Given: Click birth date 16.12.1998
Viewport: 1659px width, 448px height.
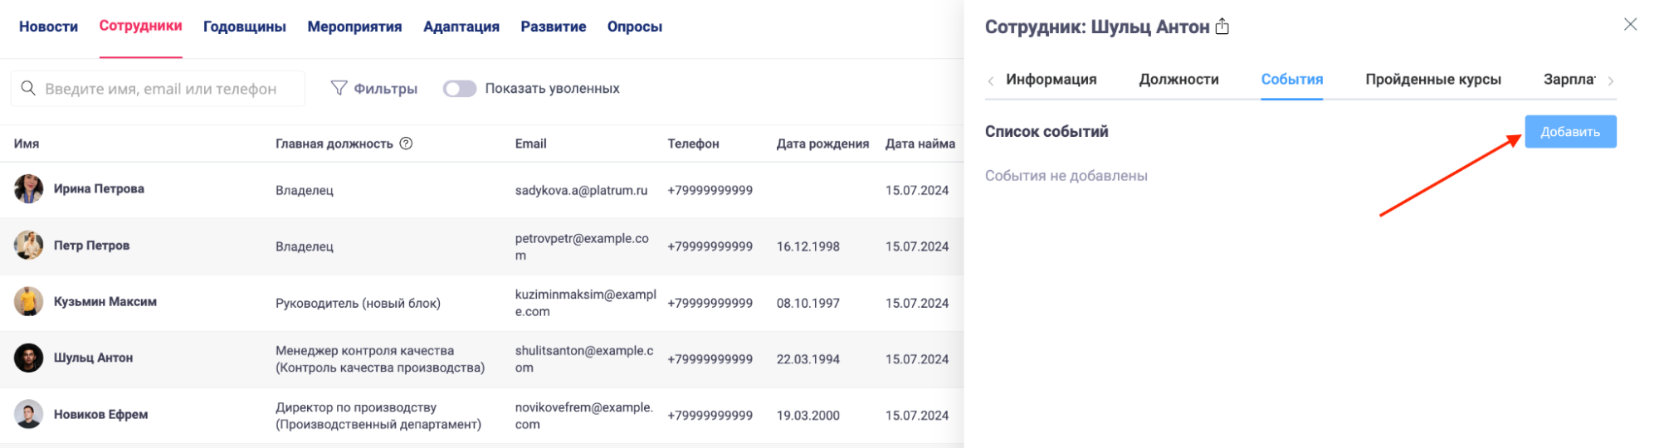Looking at the screenshot, I should 808,247.
